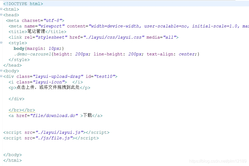Image resolution: width=249 pixels, height=166 pixels.
Task: Collapse the <html> tag fold marker
Action: tap(1, 9)
